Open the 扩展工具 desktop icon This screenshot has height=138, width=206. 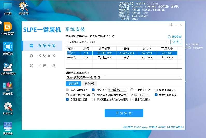click(x=8, y=108)
